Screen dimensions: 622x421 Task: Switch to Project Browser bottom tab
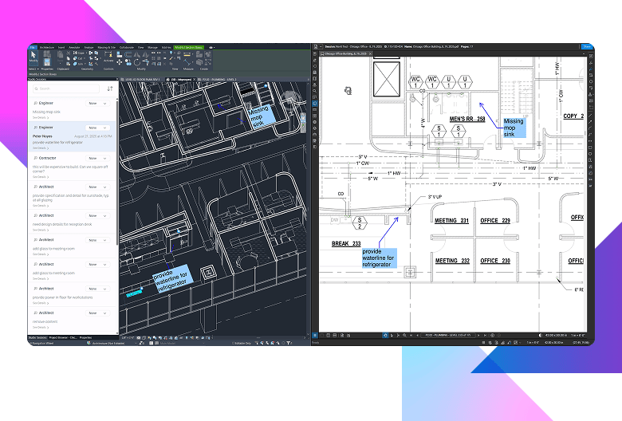point(63,337)
